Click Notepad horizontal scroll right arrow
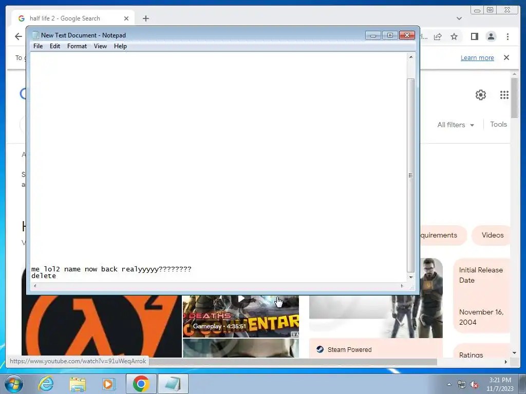526x394 pixels. pos(402,286)
